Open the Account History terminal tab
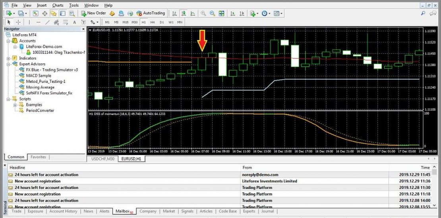The height and width of the screenshot is (218, 441). pos(63,211)
